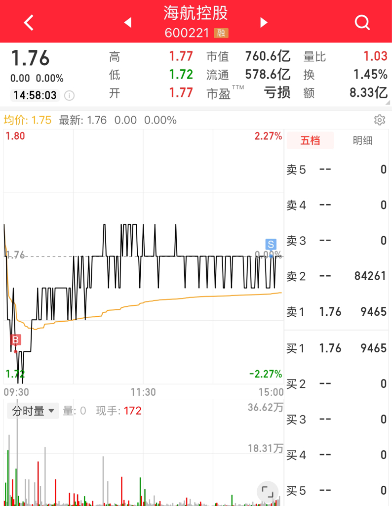Image resolution: width=392 pixels, height=506 pixels.
Task: Select the 买1 order row
Action: tap(336, 348)
